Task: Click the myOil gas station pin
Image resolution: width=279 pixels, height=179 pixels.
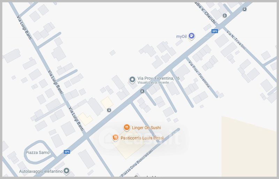Action: pyautogui.click(x=191, y=36)
